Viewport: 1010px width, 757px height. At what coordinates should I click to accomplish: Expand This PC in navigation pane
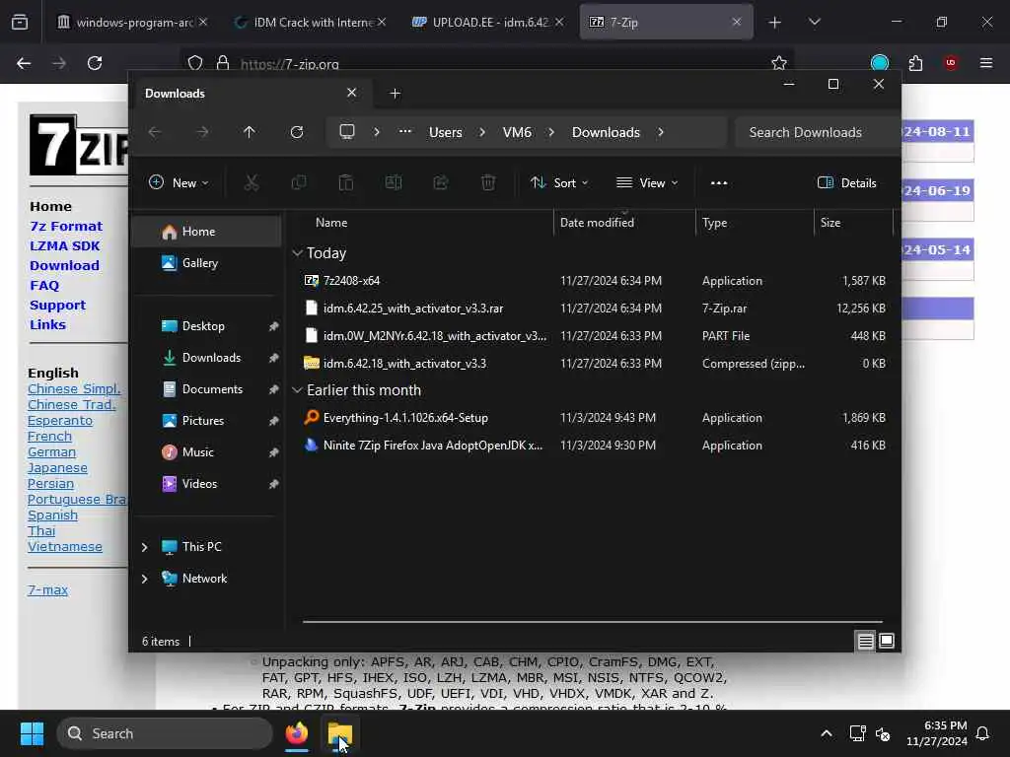[x=144, y=547]
